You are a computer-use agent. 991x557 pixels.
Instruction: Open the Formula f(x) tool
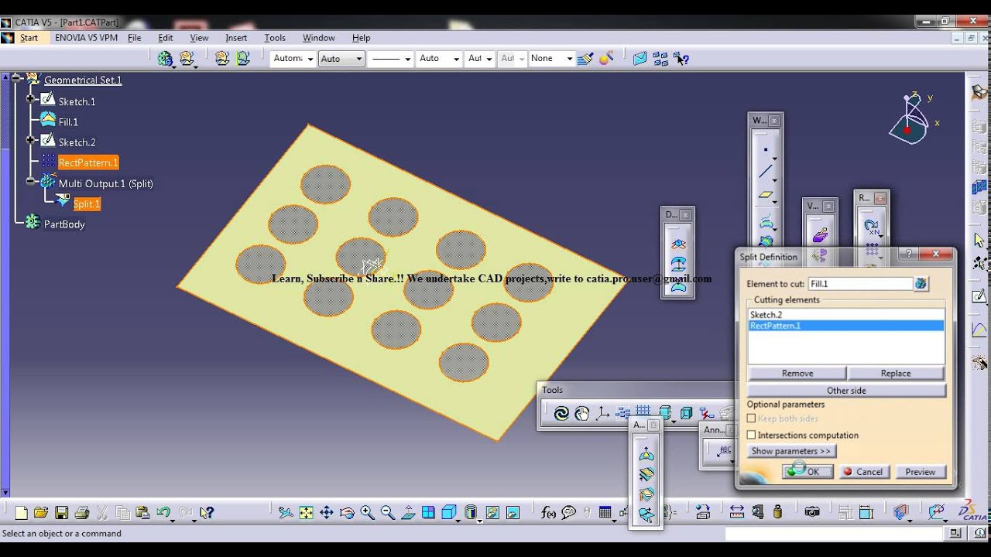point(549,512)
